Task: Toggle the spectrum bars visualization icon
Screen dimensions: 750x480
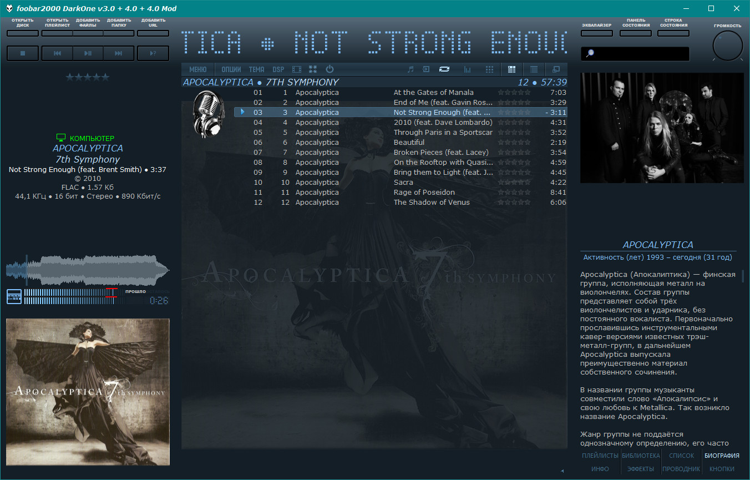Action: pyautogui.click(x=467, y=69)
